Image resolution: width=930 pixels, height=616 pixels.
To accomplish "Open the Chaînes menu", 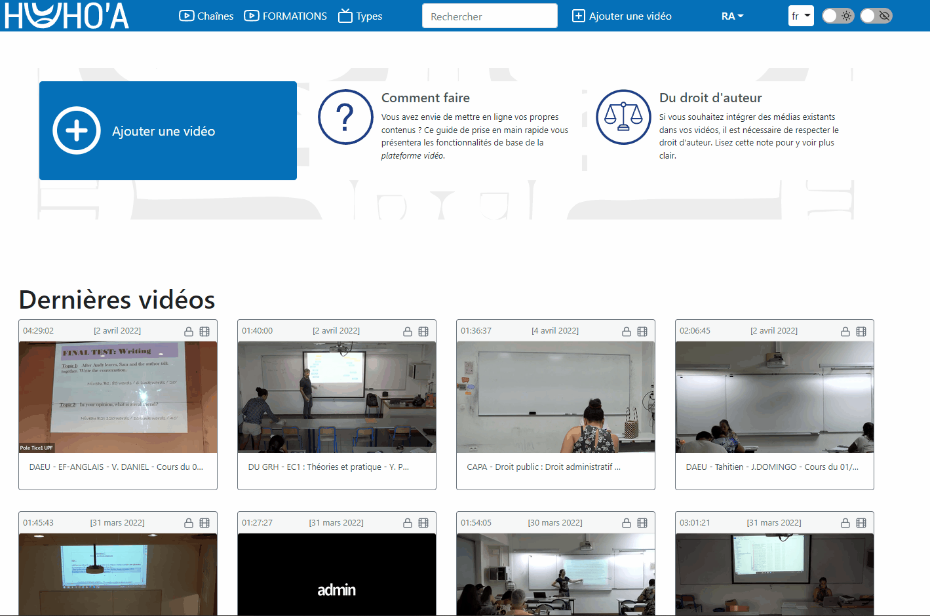I will tap(206, 16).
